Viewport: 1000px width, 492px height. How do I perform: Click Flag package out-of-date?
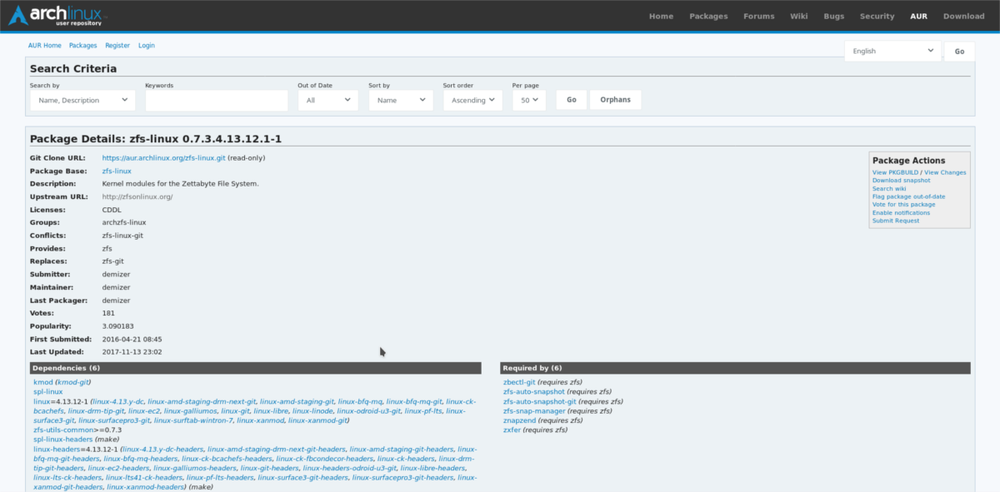(907, 196)
